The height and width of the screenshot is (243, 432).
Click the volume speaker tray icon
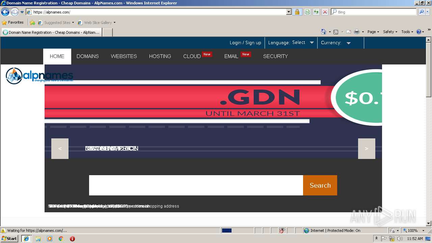[x=400, y=239]
